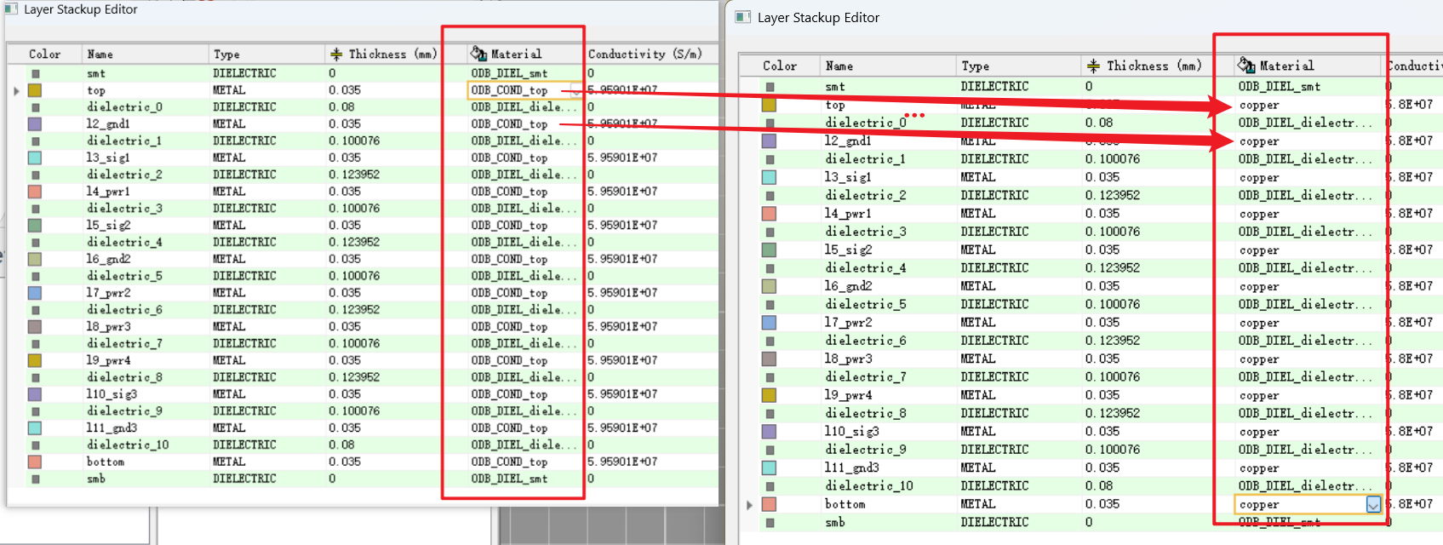Pick the blue l7_pwr2 swatch in the right window
Screen dimensions: 1443x545
[769, 323]
